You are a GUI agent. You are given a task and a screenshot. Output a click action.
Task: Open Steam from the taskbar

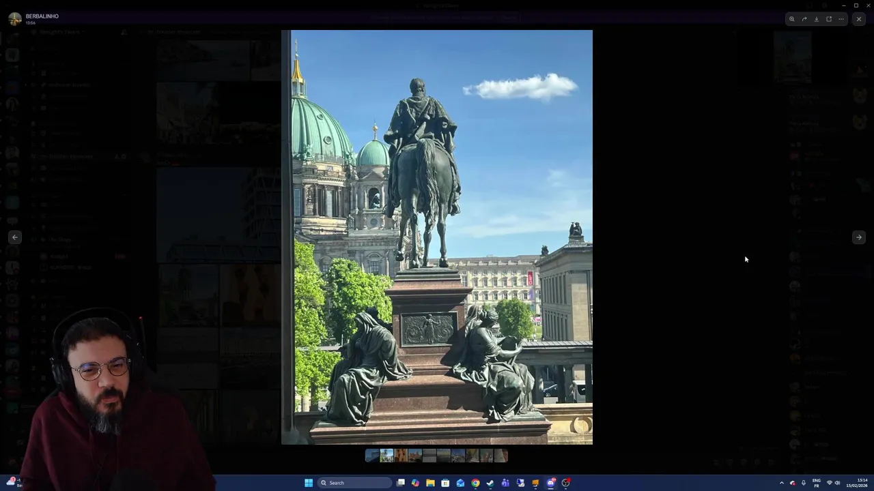pos(490,483)
